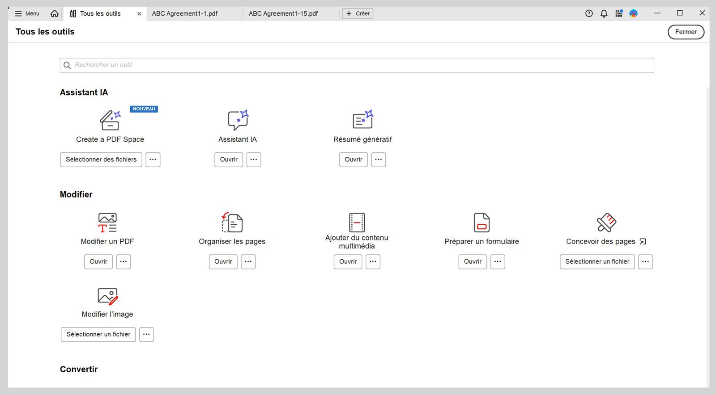Open more options for Modifier l'image

click(147, 334)
